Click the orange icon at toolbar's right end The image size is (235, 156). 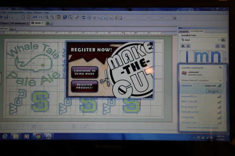click(174, 18)
